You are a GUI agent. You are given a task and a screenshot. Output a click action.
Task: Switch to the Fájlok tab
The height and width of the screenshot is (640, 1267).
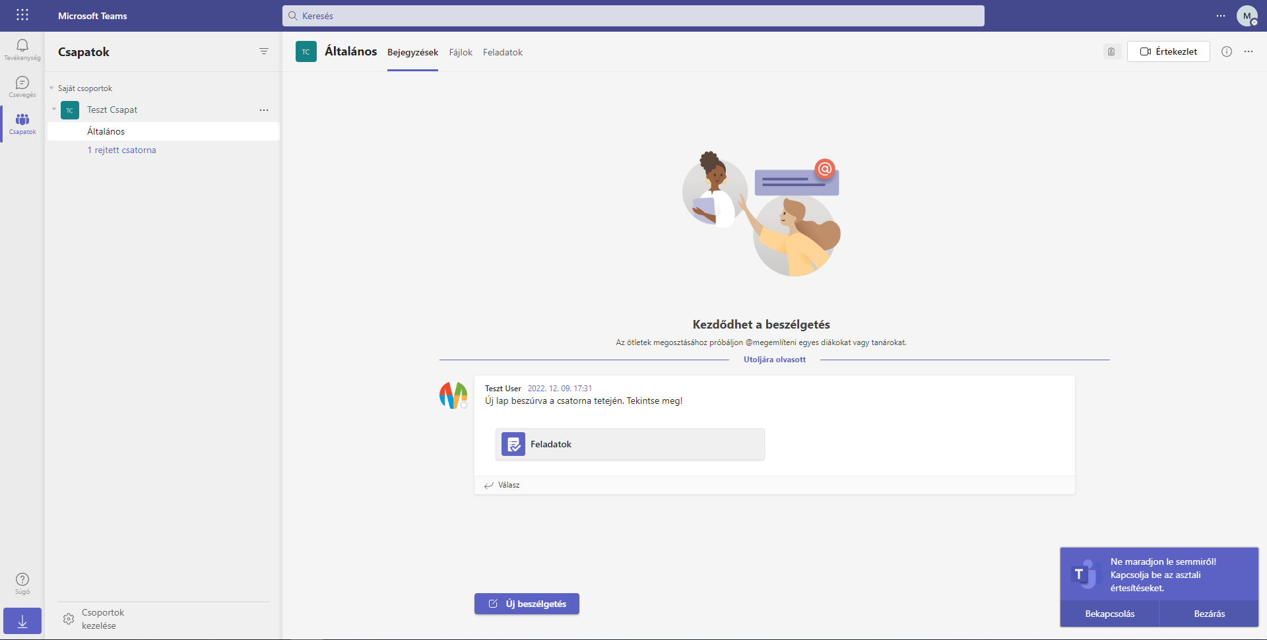[461, 52]
